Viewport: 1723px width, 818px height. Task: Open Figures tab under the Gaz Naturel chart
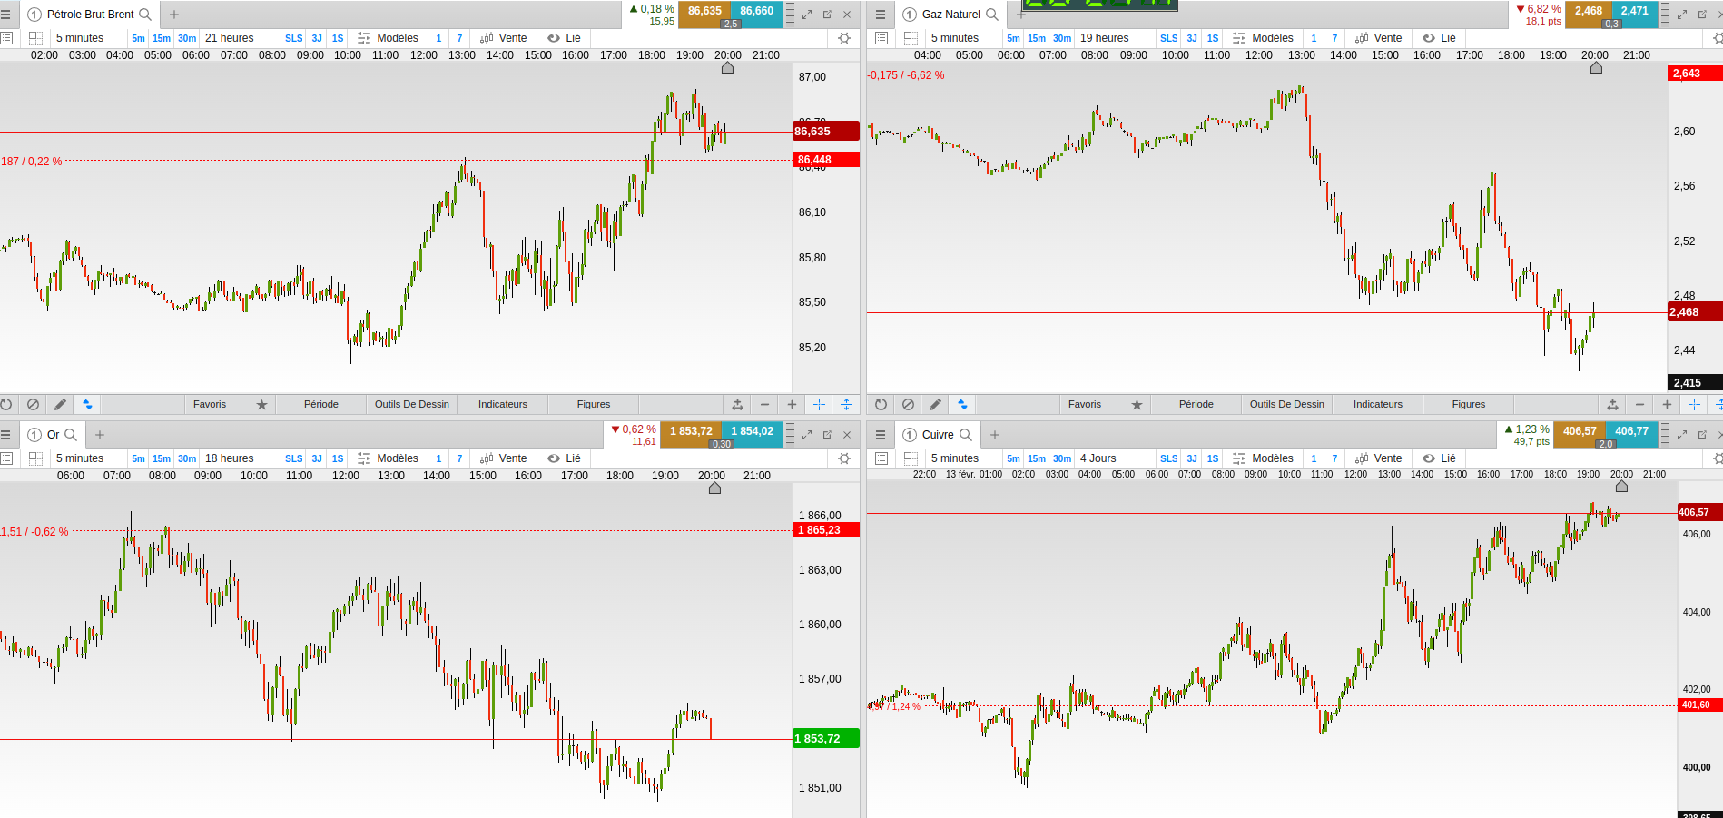tap(1469, 405)
